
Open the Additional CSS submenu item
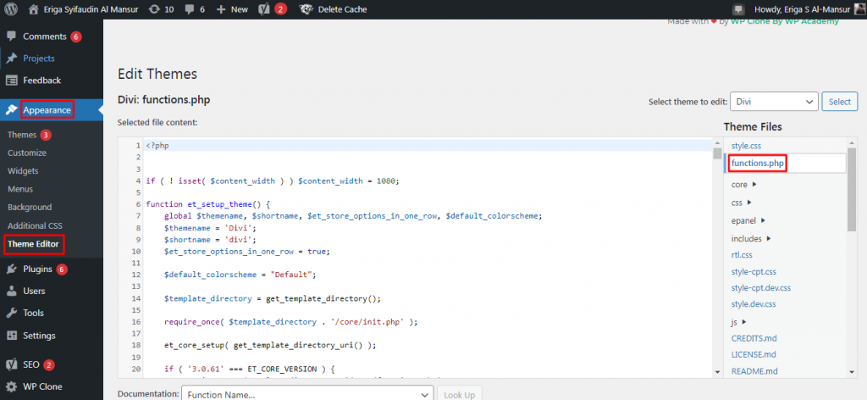coord(35,225)
